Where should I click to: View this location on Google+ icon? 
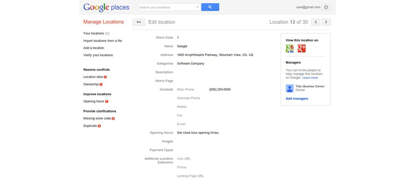point(302,49)
